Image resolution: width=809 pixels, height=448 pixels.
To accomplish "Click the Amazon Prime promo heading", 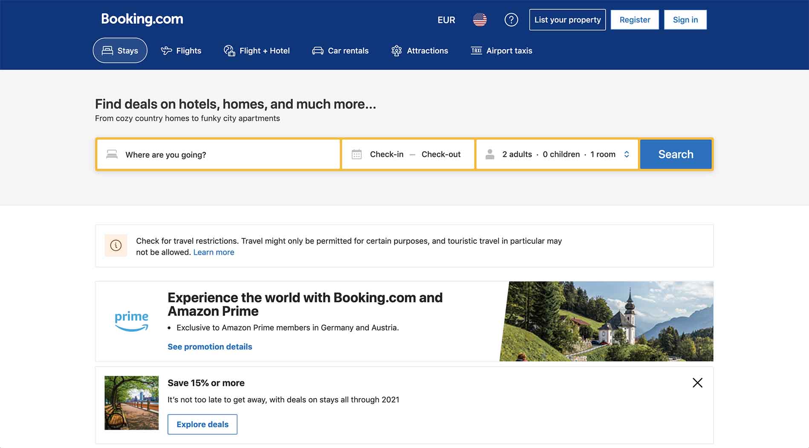I will (305, 304).
